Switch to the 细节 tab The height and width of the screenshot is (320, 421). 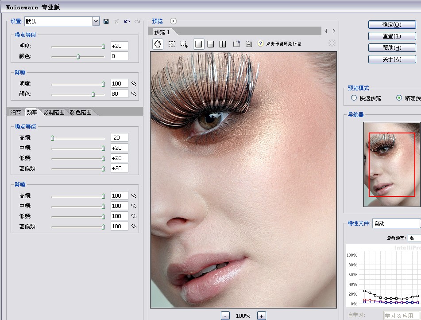click(15, 112)
